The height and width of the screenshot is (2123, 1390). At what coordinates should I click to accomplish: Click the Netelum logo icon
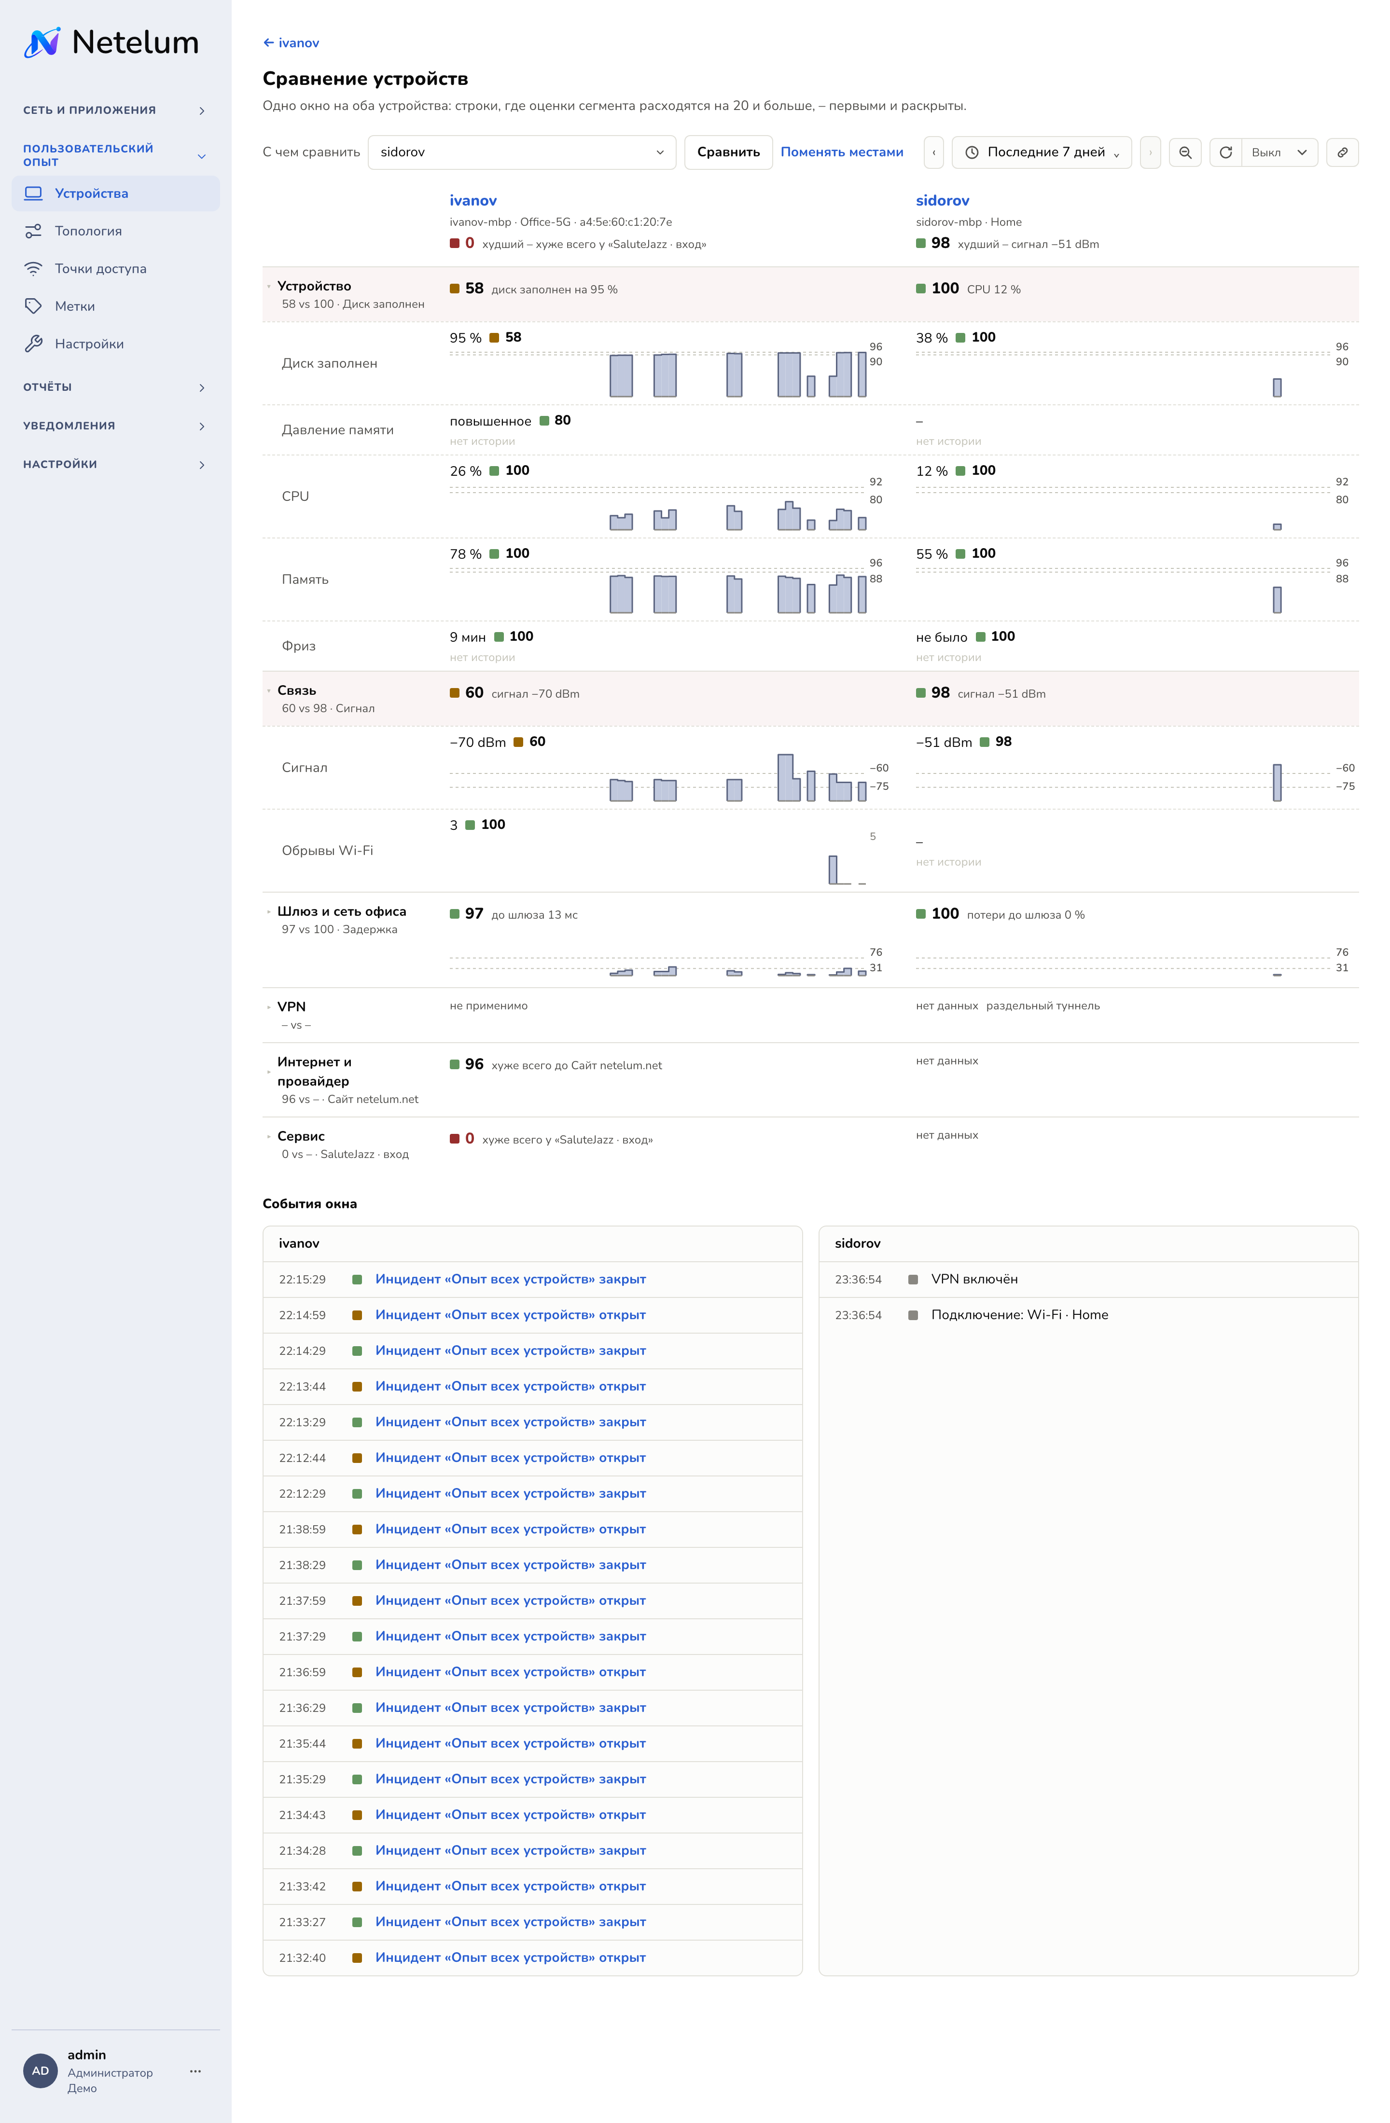pyautogui.click(x=42, y=42)
